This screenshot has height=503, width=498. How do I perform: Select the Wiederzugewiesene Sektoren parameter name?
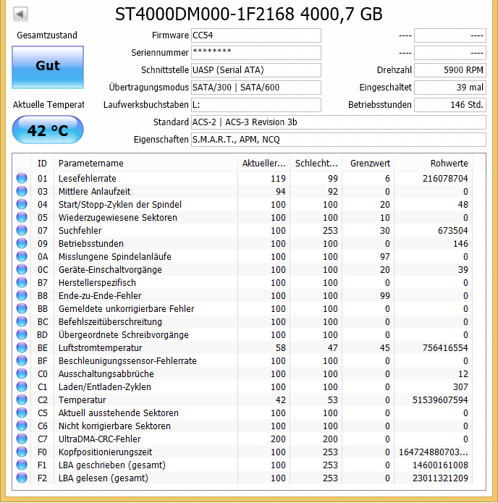pos(118,218)
